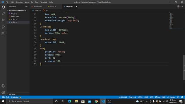Open Microsoft Store from taskbar
This screenshot has height=104, width=185.
click(x=83, y=101)
